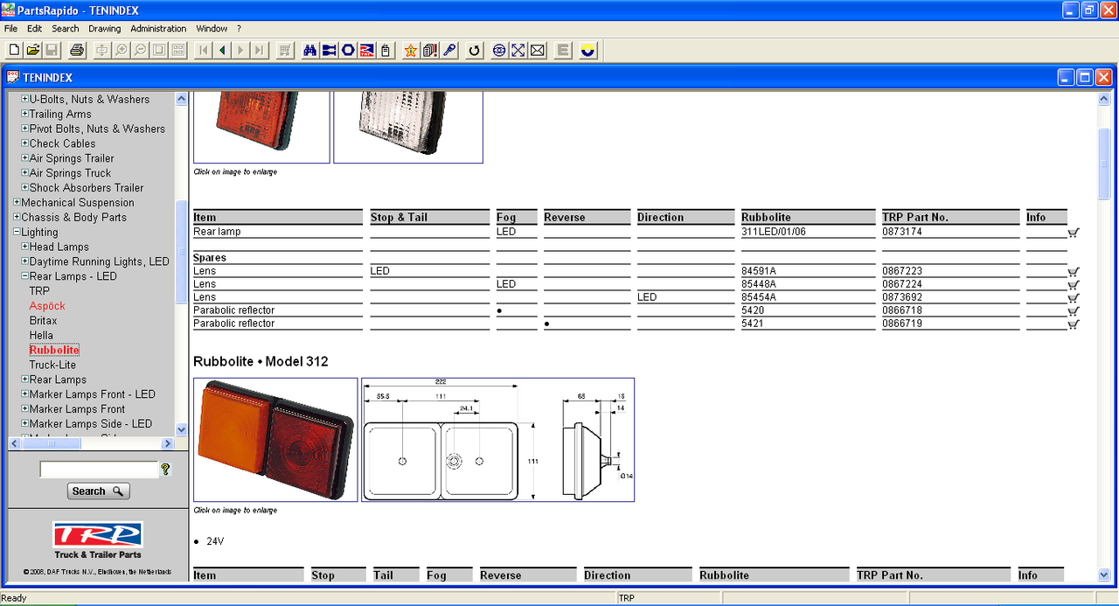Click the key toolbar icon

[x=449, y=51]
